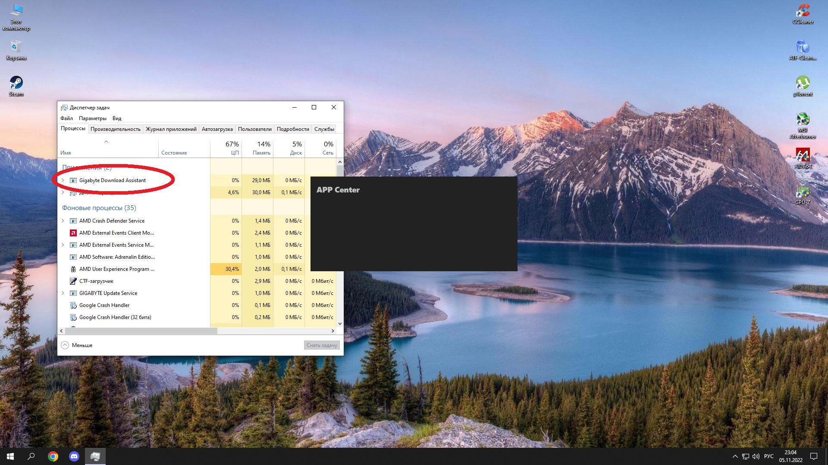
Task: Open the Параметры menu
Action: point(92,118)
